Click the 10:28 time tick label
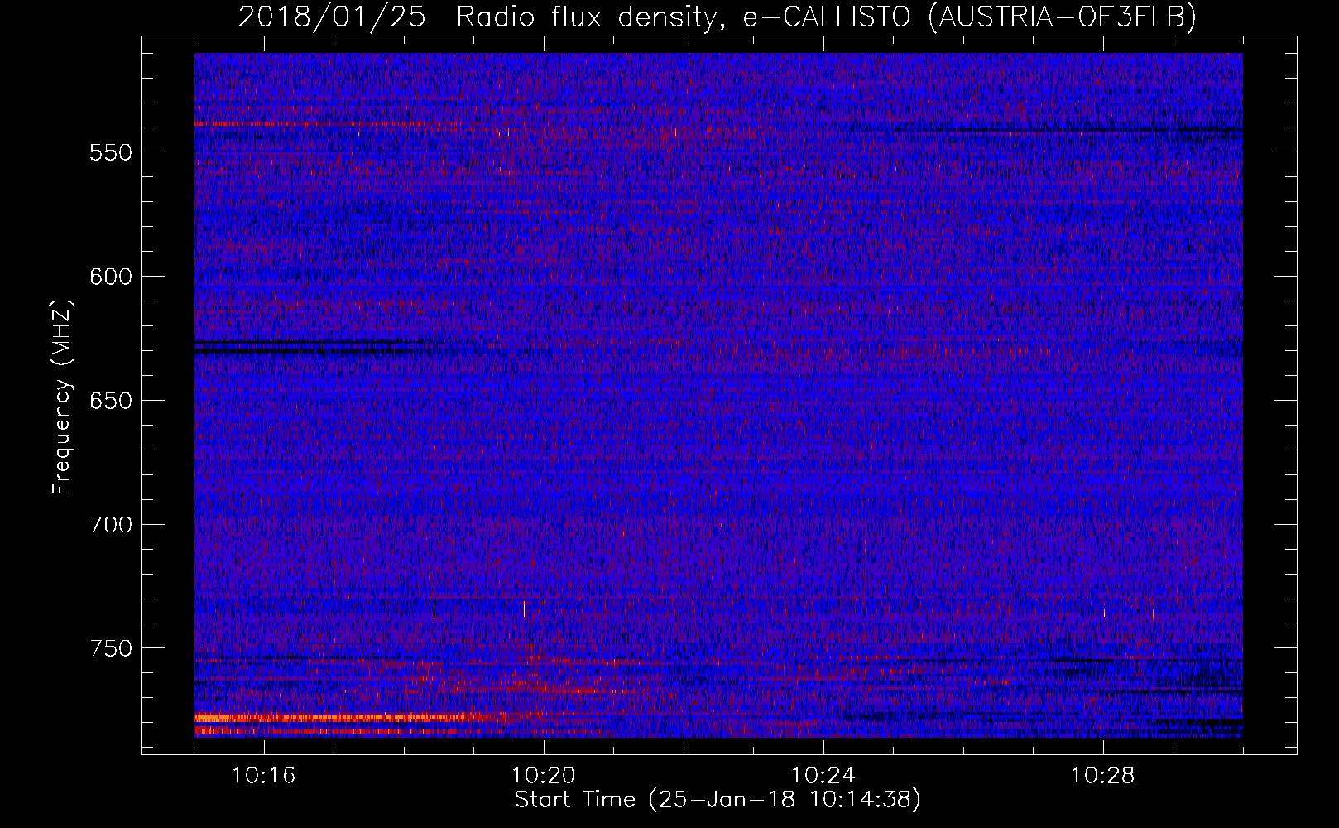The height and width of the screenshot is (828, 1339). click(1103, 776)
